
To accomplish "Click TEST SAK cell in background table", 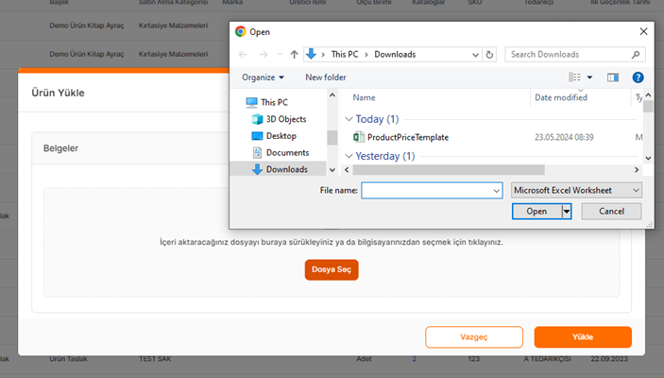I will click(155, 359).
